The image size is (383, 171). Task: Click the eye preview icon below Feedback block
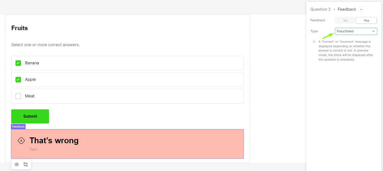pyautogui.click(x=17, y=164)
